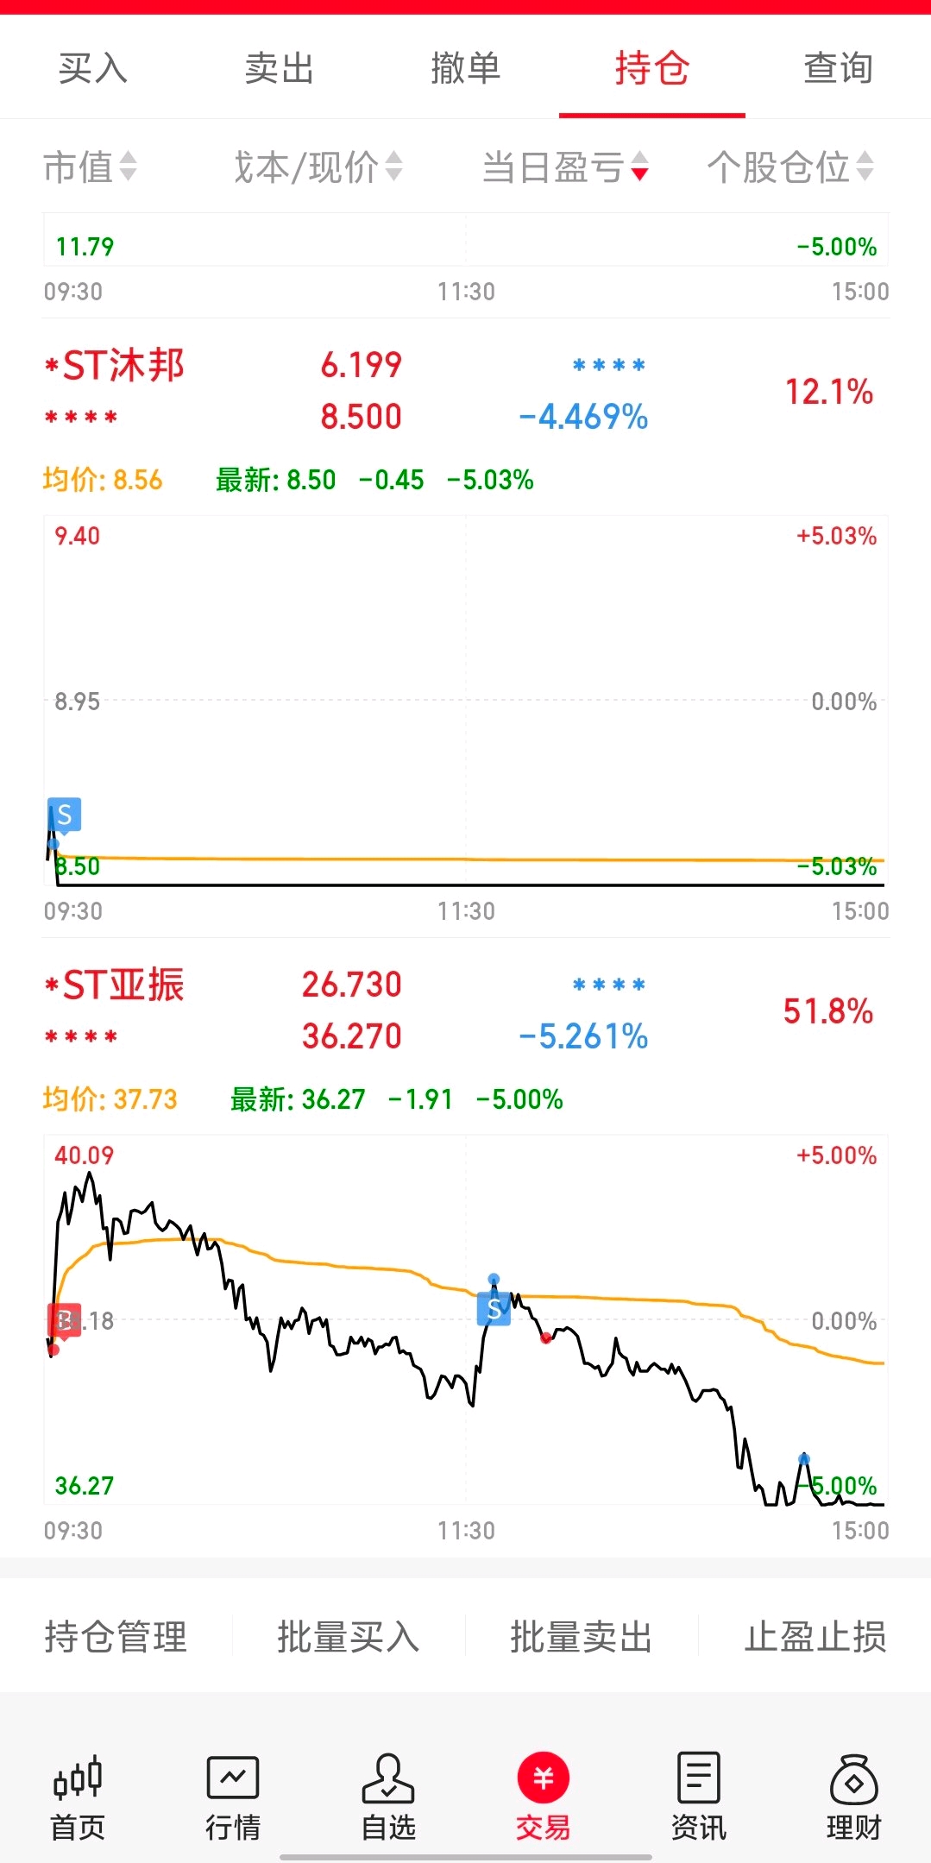This screenshot has height=1863, width=931.
Task: Open the 资讯 news document icon
Action: tap(699, 1777)
